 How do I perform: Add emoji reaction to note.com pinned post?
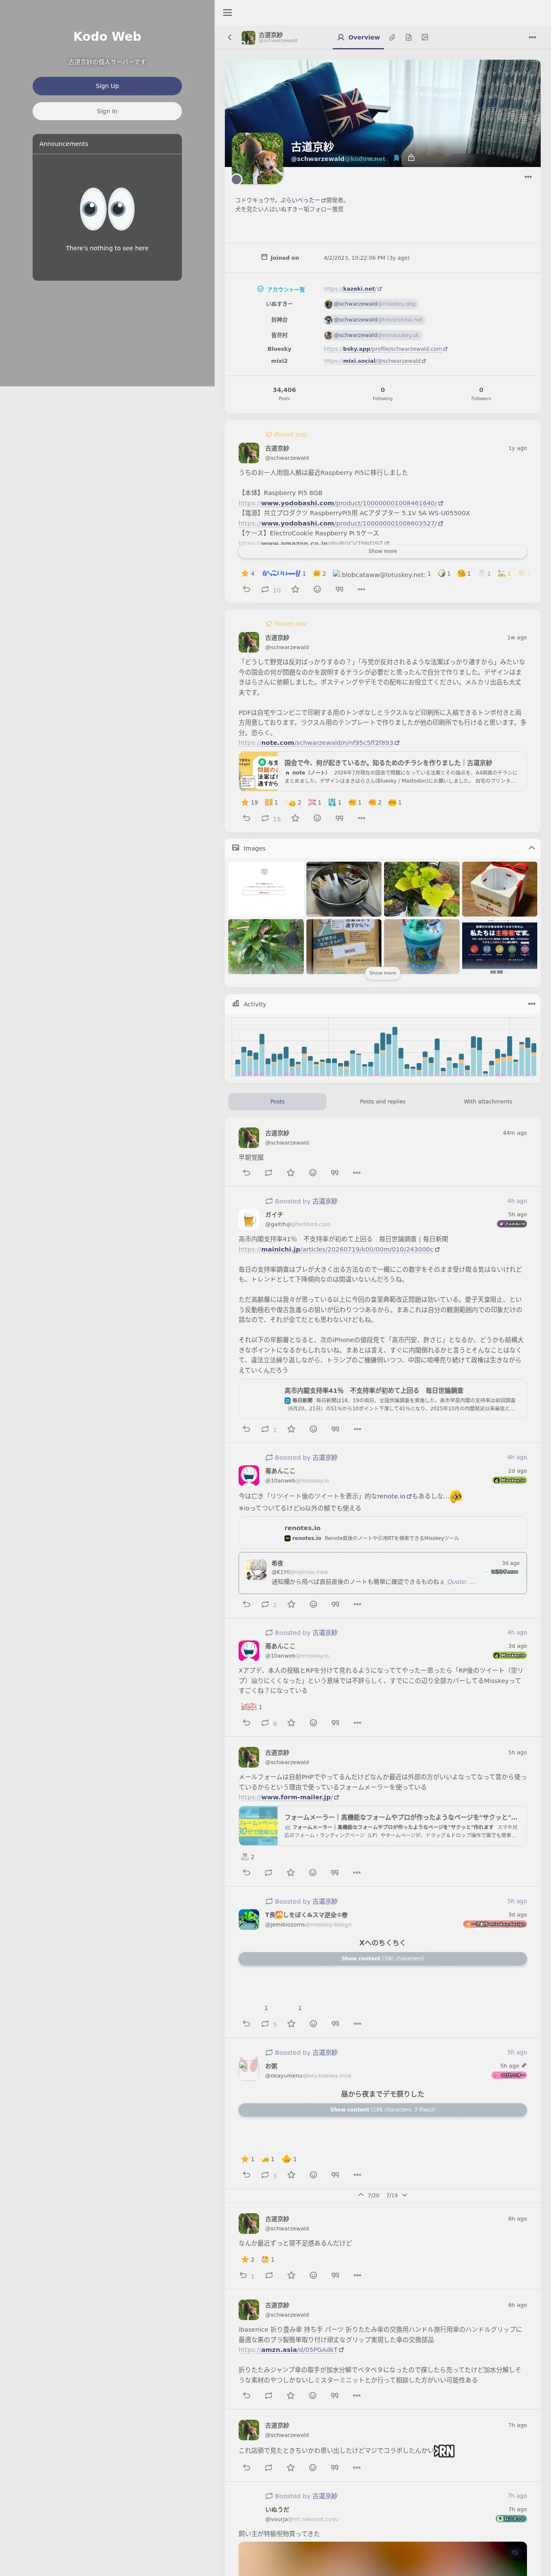point(317,818)
